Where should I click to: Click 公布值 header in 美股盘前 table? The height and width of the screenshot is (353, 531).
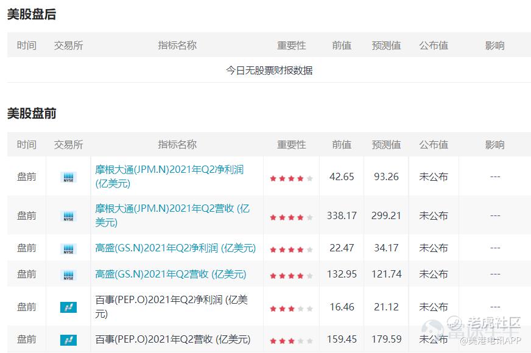pyautogui.click(x=434, y=144)
